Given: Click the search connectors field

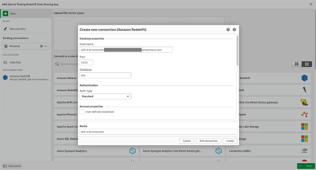Looking at the screenshot, I should (69, 64).
